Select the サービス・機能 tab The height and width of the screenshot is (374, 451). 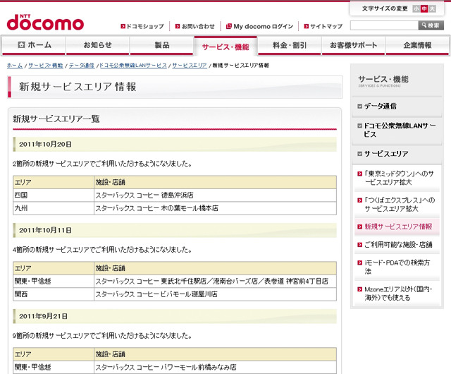click(x=225, y=47)
